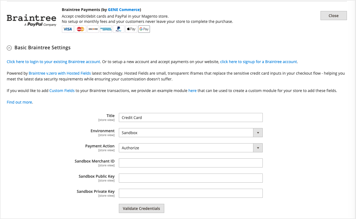The image size is (356, 219).
Task: Click the Braintree logo
Action: tap(31, 20)
